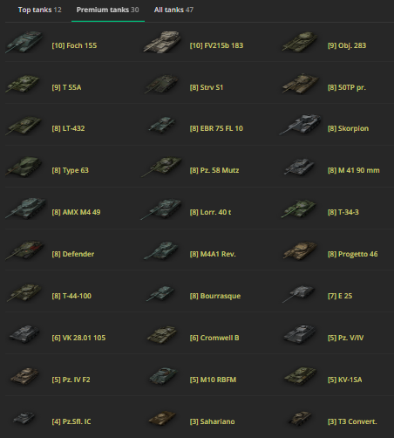This screenshot has height=438, width=394.
Task: Select the E 25 tank image
Action: (x=298, y=293)
